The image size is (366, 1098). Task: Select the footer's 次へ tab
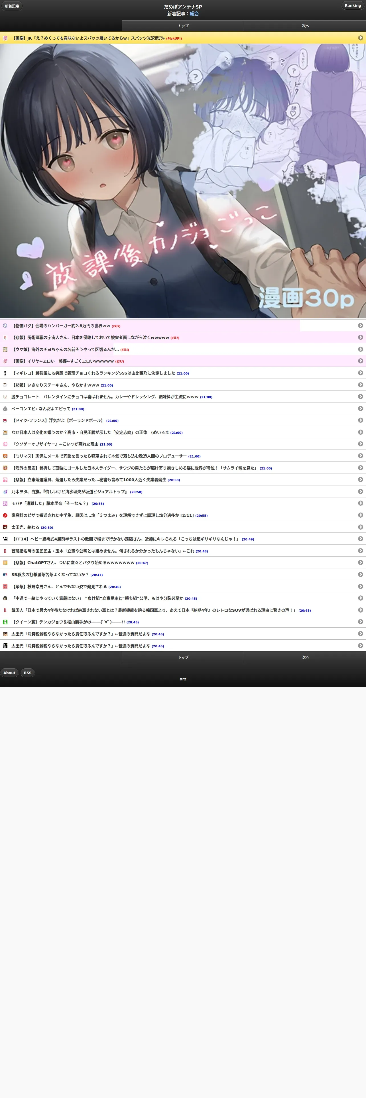coord(305,657)
